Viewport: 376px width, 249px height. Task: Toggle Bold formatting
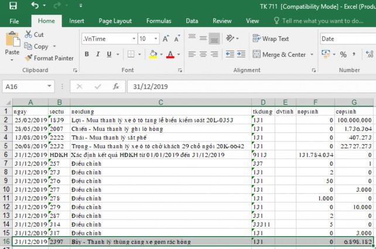point(87,54)
